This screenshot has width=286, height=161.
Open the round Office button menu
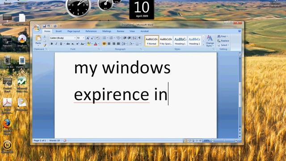tap(37, 28)
